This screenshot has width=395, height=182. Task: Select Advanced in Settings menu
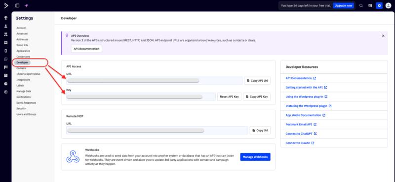22,33
